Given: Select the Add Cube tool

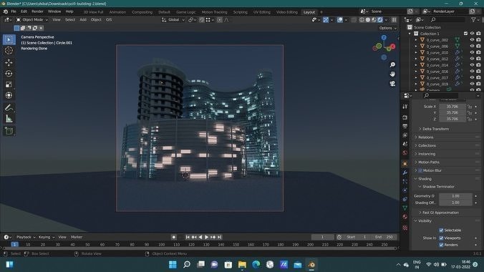Looking at the screenshot, I should click(9, 131).
